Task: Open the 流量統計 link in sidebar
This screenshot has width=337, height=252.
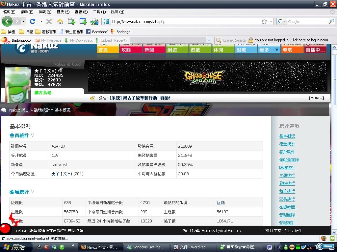Action: pos(287,144)
